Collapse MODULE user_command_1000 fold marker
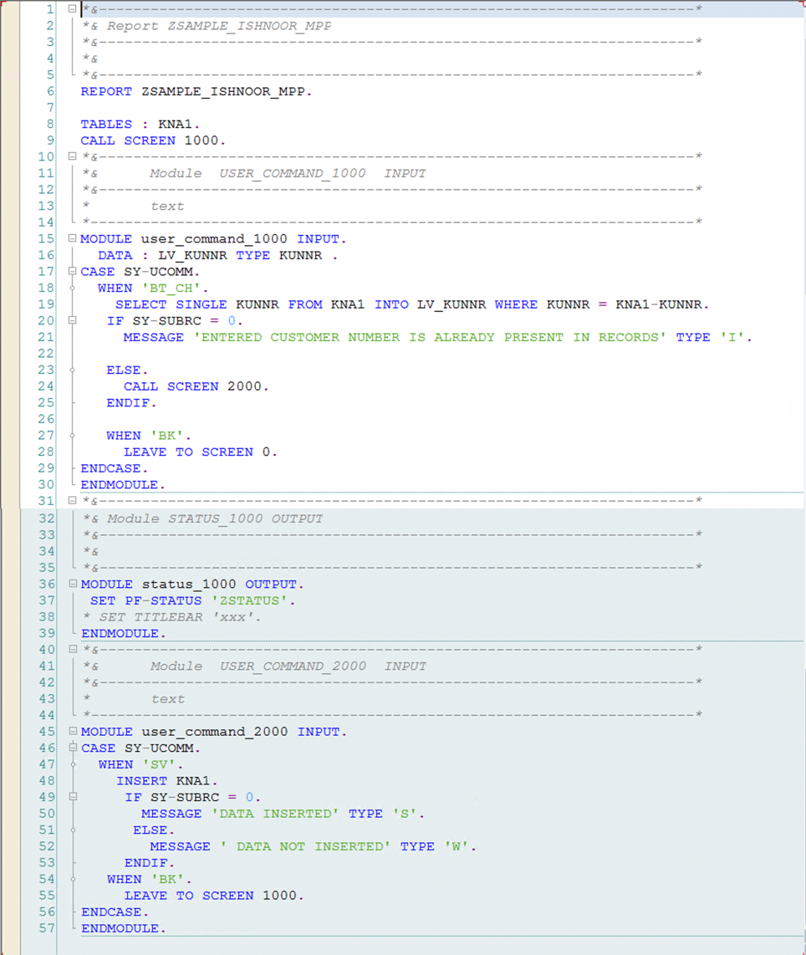This screenshot has width=806, height=955. 72,238
